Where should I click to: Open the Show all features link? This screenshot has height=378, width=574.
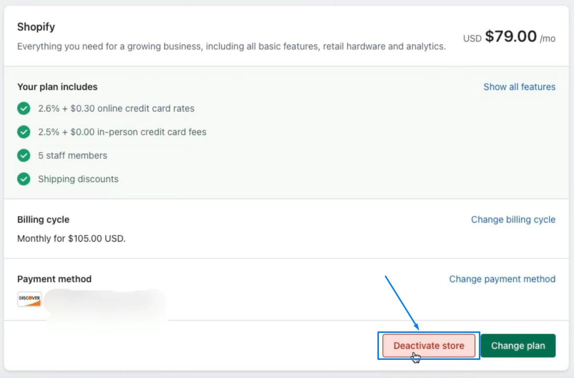tap(519, 87)
